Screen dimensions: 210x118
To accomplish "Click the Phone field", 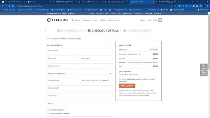I will (x=79, y=103).
